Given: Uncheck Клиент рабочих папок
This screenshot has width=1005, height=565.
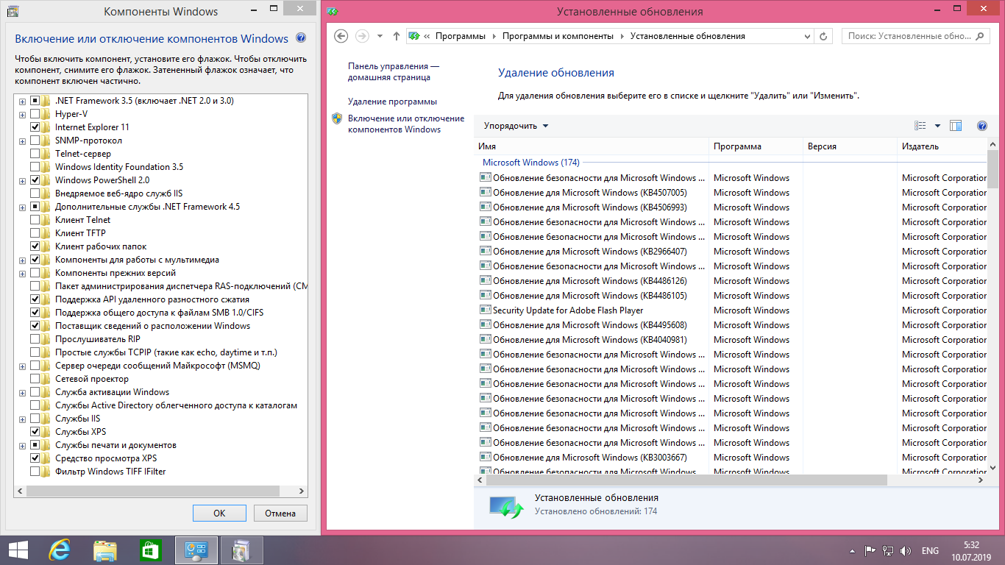Looking at the screenshot, I should coord(35,246).
